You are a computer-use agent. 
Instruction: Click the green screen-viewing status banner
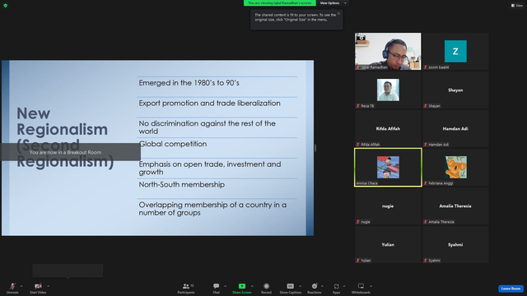click(x=280, y=3)
